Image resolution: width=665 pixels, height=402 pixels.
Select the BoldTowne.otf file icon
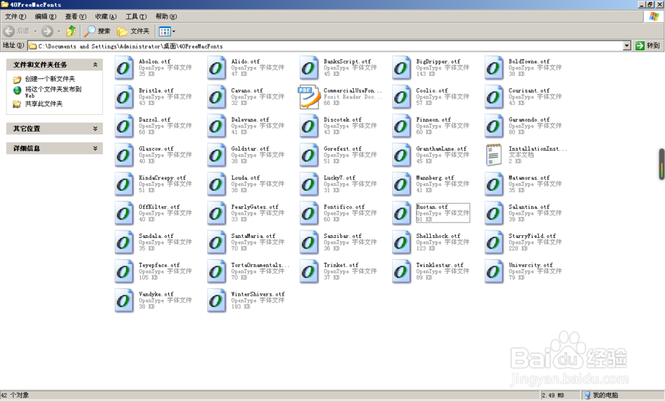(493, 68)
